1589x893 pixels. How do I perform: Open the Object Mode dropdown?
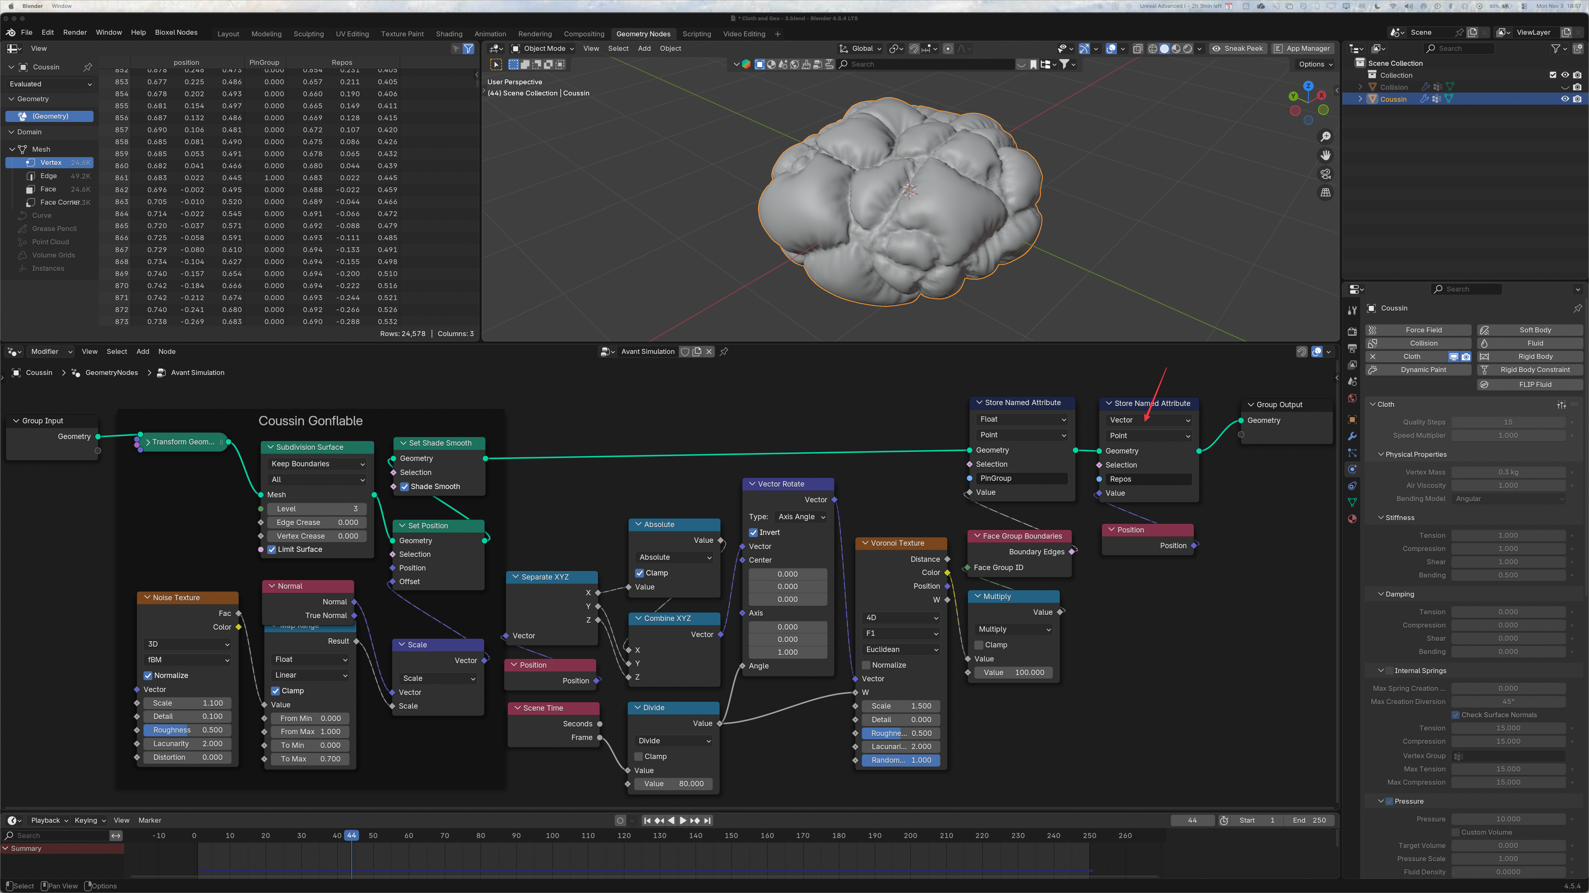pos(543,49)
